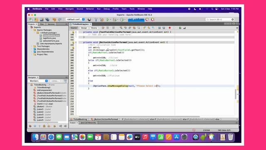Click the memory usage bar in toolbar

click(x=136, y=20)
